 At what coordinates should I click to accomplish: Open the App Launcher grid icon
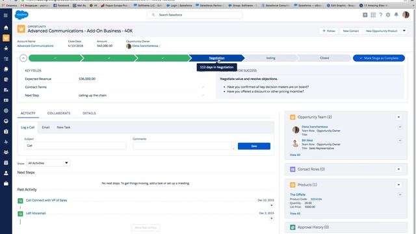tap(373, 15)
